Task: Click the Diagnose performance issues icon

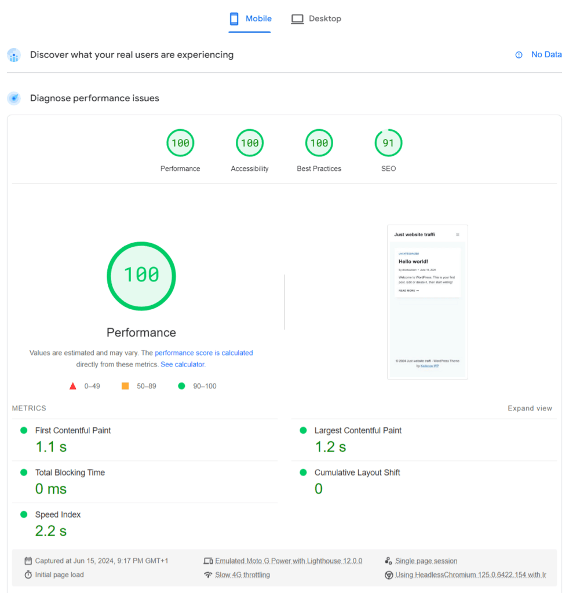Action: click(x=13, y=98)
